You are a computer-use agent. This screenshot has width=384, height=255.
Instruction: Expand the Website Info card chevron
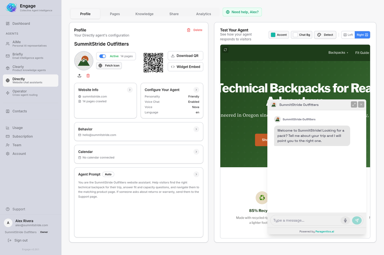[x=130, y=90]
